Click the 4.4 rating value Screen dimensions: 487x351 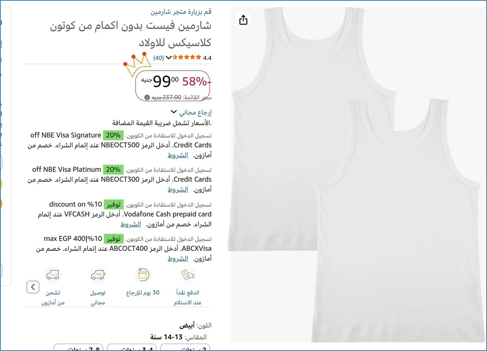[x=207, y=58]
